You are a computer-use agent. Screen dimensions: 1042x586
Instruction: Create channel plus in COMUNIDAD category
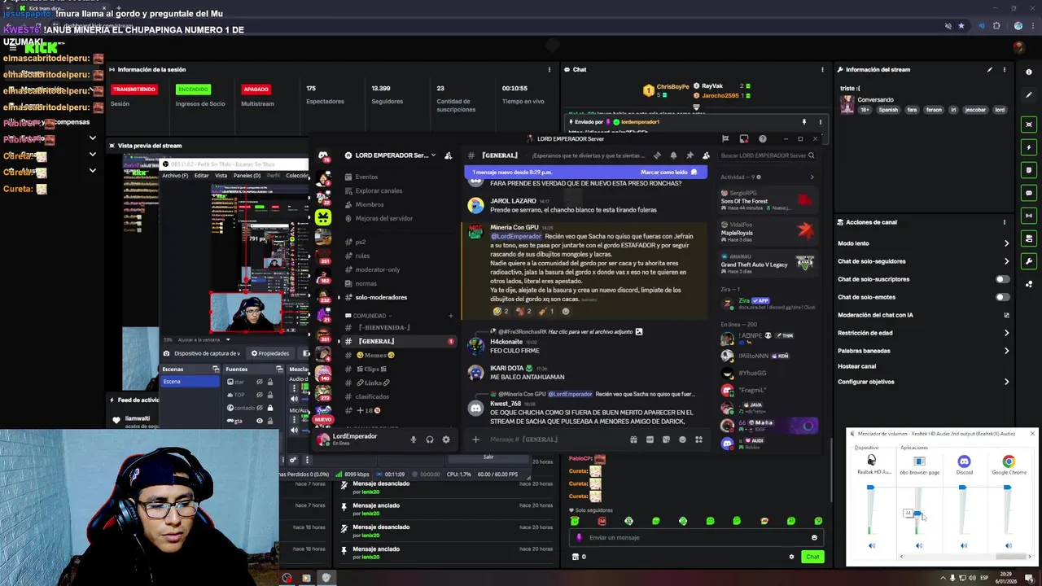click(x=450, y=316)
